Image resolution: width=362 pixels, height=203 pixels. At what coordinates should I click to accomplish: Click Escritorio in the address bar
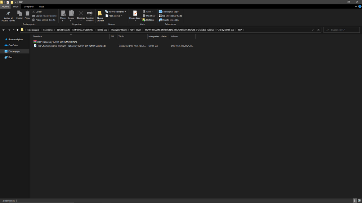[48, 30]
